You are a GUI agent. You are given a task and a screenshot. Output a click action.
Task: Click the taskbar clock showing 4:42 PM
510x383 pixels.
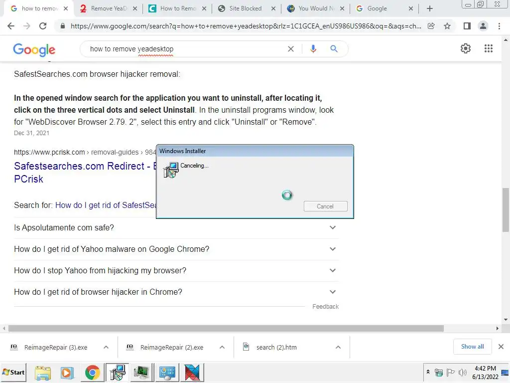click(x=485, y=372)
